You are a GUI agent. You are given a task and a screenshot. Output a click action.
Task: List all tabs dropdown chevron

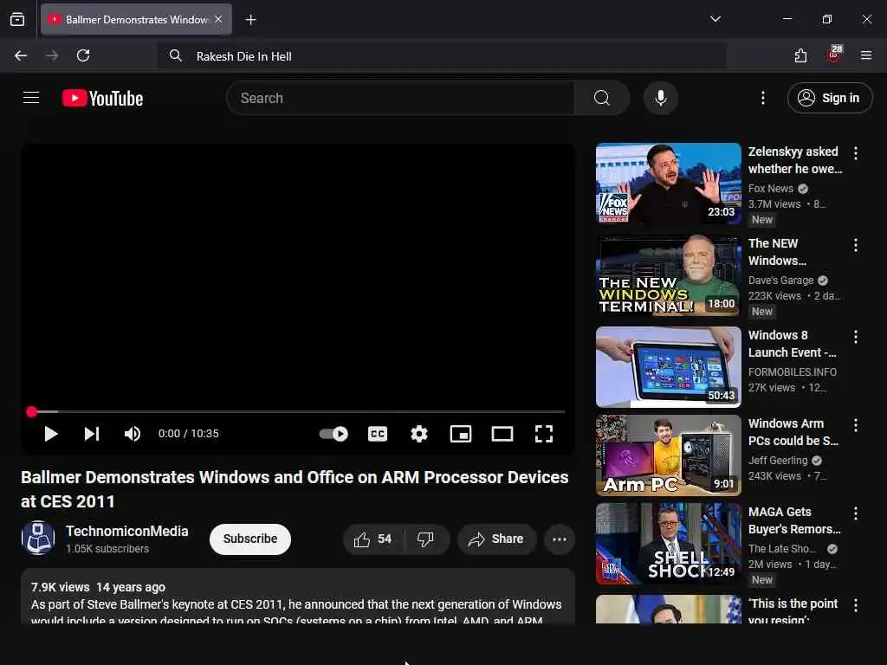(715, 19)
